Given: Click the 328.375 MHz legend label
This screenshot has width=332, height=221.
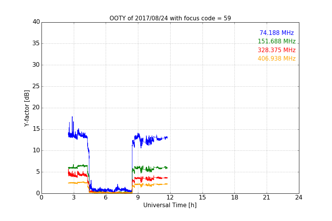Looking at the screenshot, I should point(277,50).
